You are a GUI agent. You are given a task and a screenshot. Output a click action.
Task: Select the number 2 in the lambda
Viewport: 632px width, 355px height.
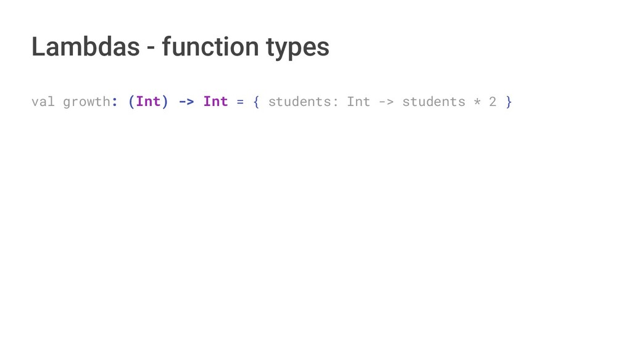point(493,101)
